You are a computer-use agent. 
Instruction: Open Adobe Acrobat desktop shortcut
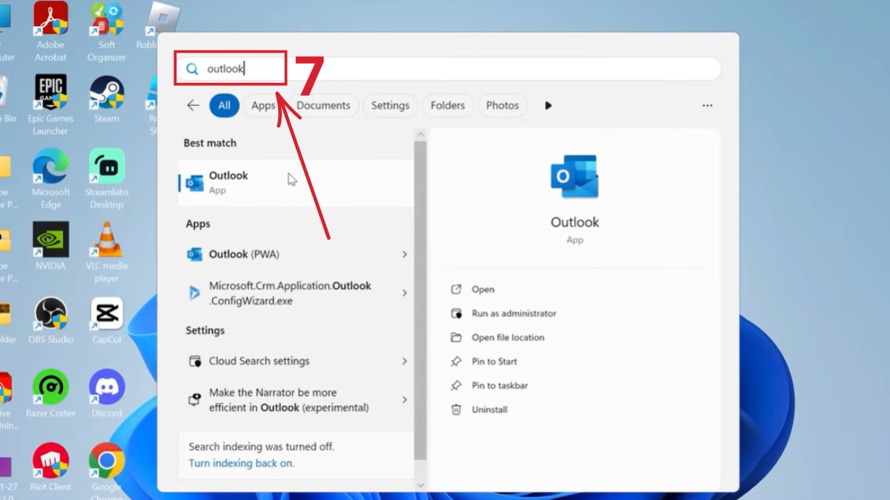click(x=50, y=30)
